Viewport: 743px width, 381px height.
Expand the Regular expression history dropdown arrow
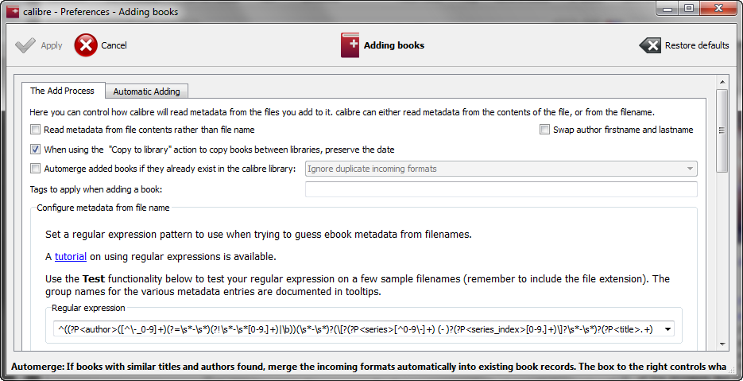(668, 330)
